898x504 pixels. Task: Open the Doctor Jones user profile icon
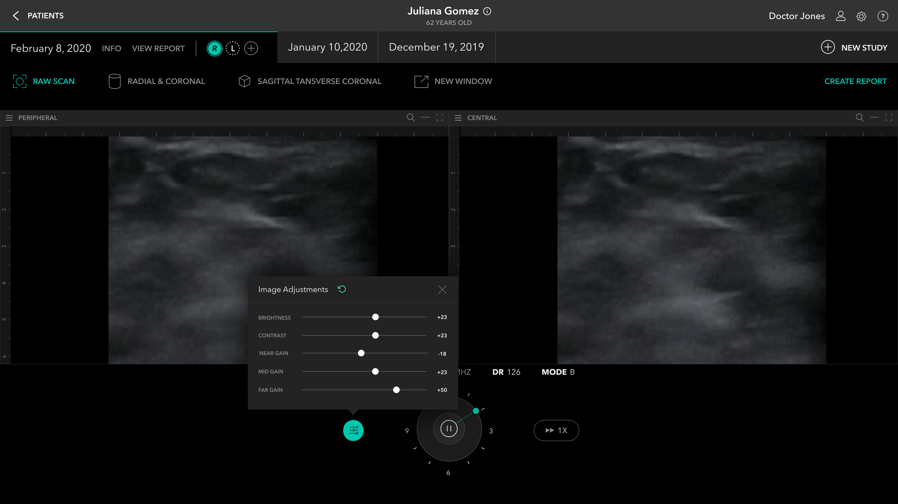tap(840, 16)
